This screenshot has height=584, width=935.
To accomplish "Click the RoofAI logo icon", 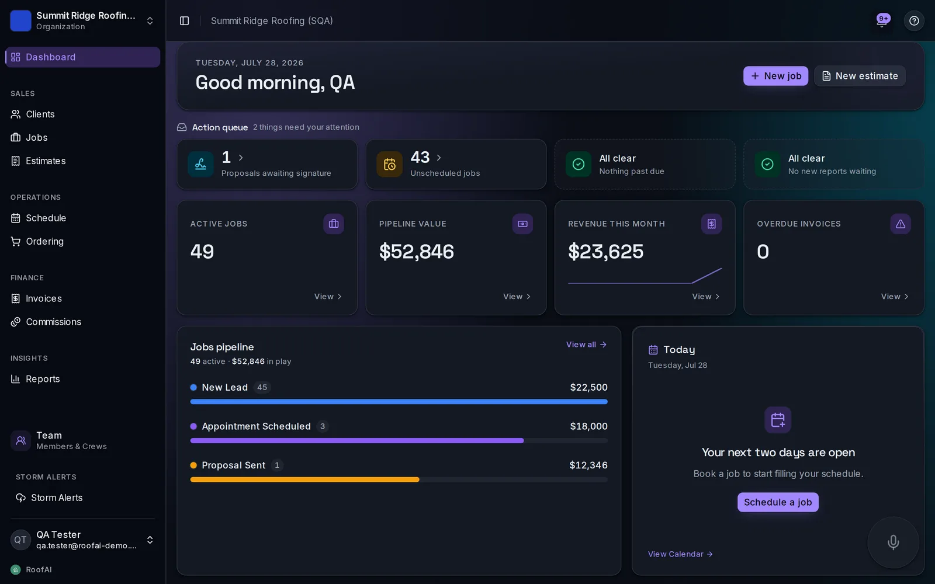I will (16, 569).
